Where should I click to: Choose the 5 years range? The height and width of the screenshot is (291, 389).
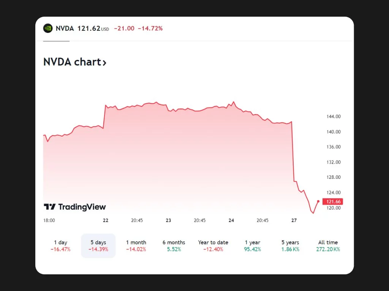tap(290, 246)
